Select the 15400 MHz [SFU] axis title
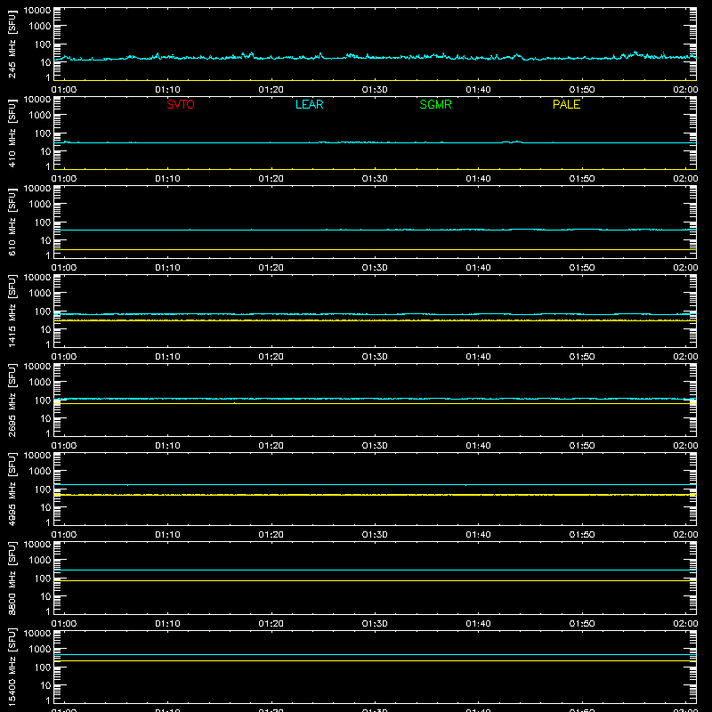712x712 pixels. [x=12, y=667]
